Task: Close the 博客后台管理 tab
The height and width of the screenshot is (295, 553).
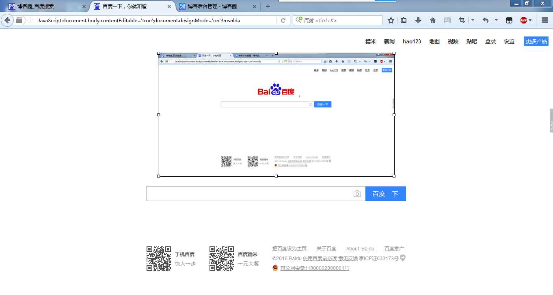Action: coord(255,6)
